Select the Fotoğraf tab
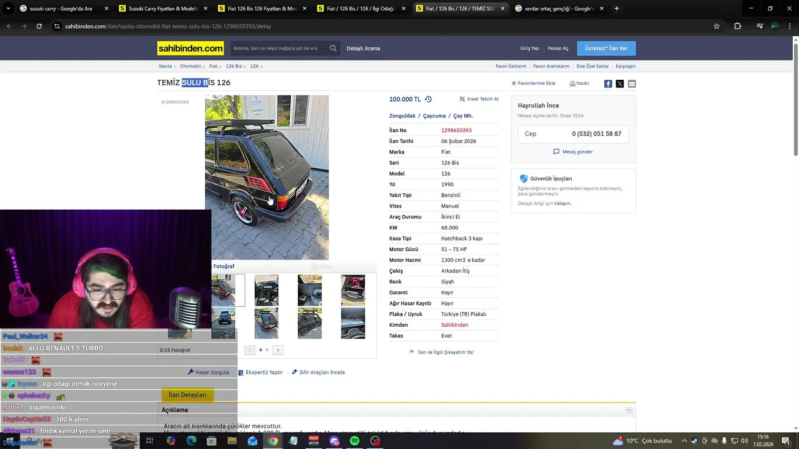Viewport: 799px width, 449px height. click(x=223, y=266)
